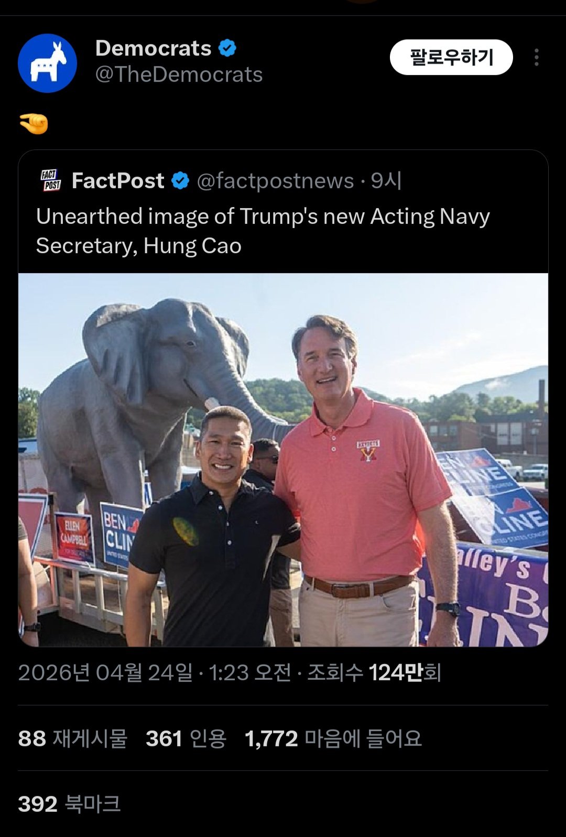Click the 2026년 04월 24일 post date
Screen dimensions: 566x837
point(105,672)
